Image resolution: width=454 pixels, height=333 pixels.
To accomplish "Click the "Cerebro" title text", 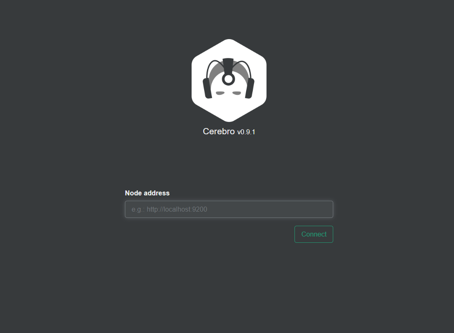I will (x=219, y=131).
